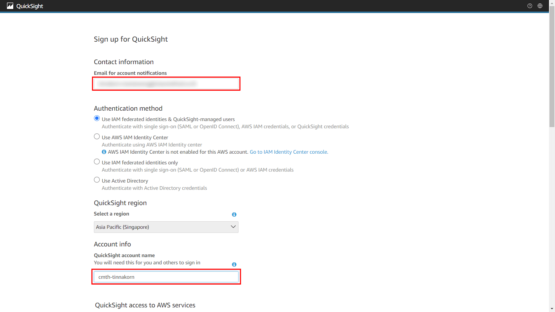Click the globe language icon

(x=540, y=6)
